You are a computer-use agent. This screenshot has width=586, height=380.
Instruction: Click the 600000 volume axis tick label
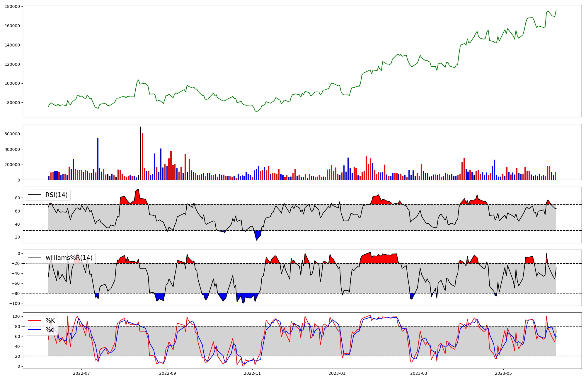12,134
